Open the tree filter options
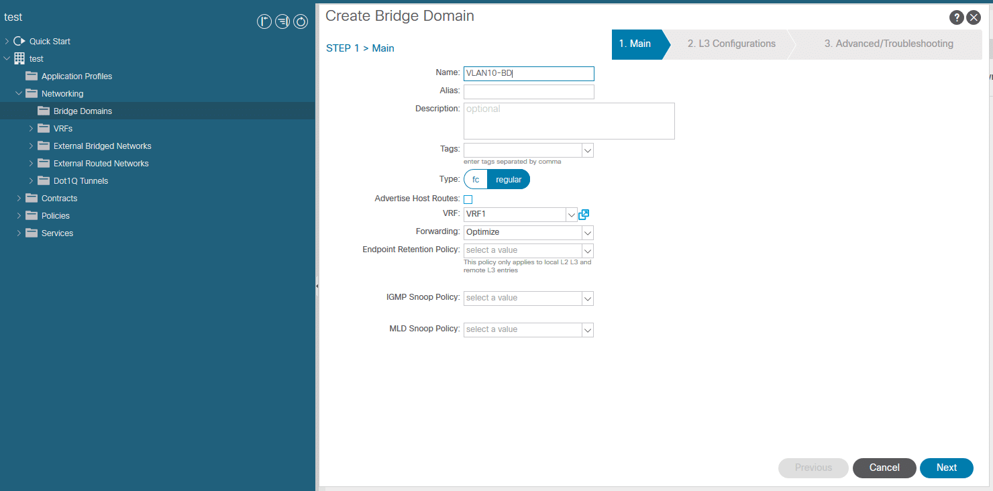This screenshot has height=491, width=993. tap(282, 21)
